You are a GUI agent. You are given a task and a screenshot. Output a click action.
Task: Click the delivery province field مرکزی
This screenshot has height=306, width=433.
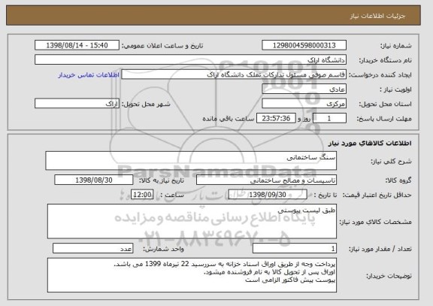(304, 104)
